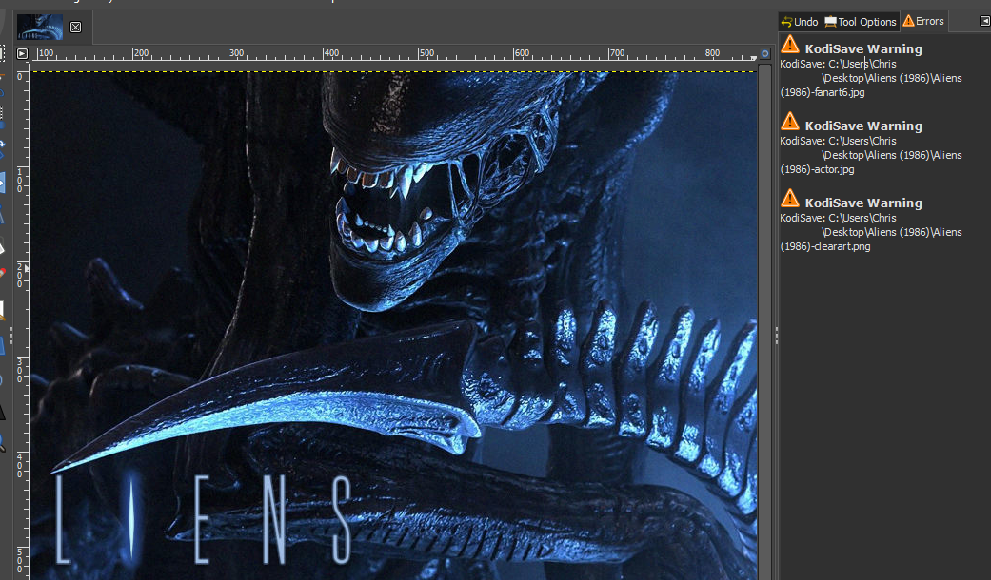Switch to the Errors tab
Viewport: 991px width, 580px height.
click(x=923, y=21)
